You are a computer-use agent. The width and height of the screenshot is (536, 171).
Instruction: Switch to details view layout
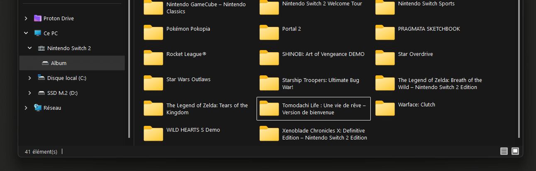504,151
